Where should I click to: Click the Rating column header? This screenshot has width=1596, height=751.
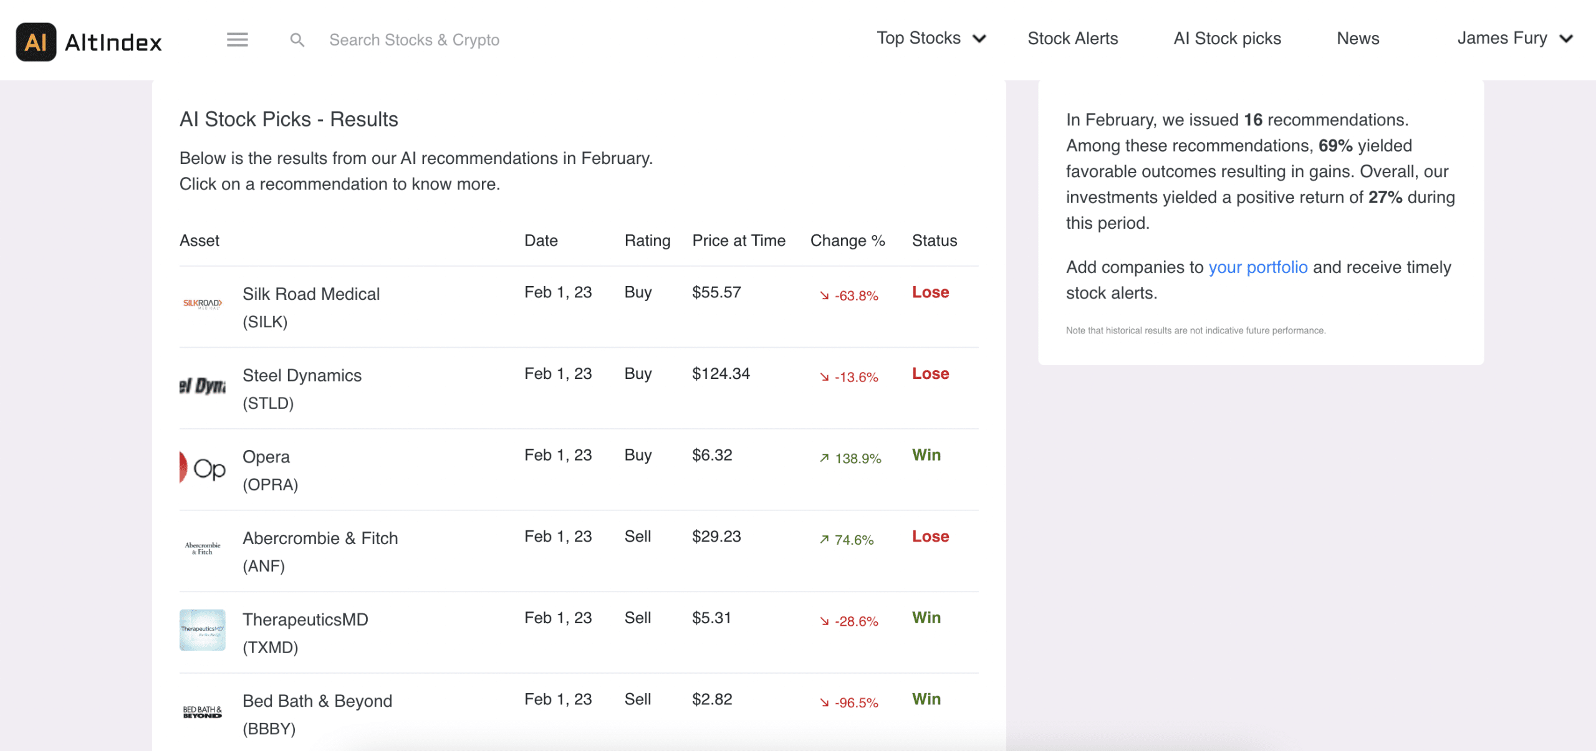point(647,241)
